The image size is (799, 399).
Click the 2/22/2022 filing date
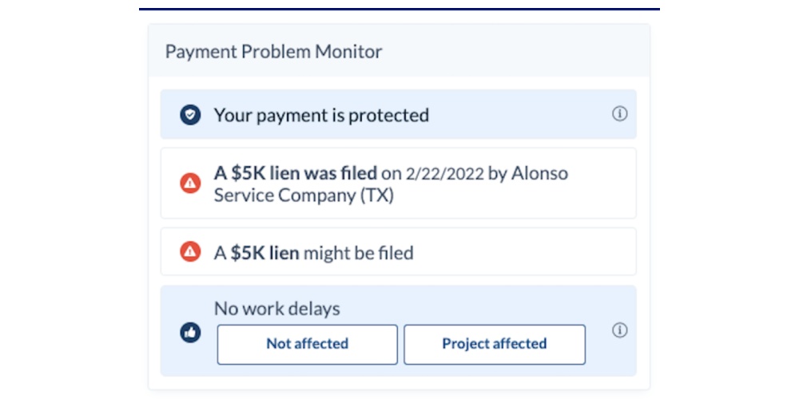443,173
